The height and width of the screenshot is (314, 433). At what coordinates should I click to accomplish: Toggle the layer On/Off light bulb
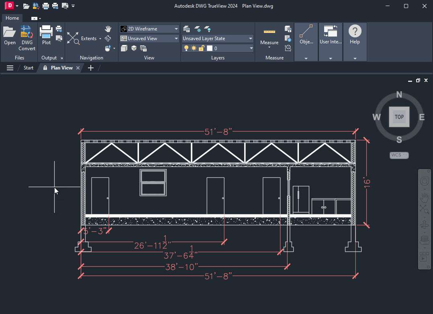(x=186, y=48)
